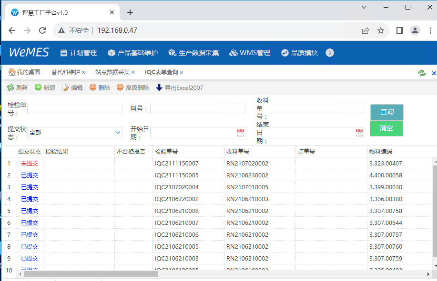
Task: Expand more navigation modules with arrow
Action: [330, 53]
